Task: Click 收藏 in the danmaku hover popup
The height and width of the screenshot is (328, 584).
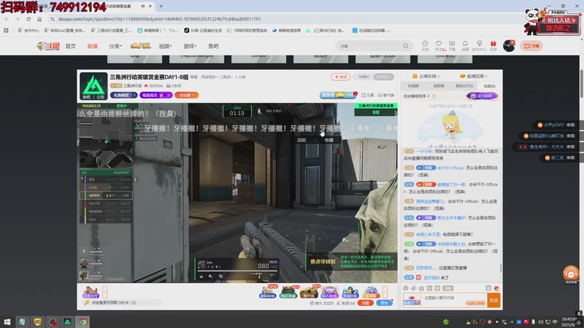Action: [x=329, y=140]
